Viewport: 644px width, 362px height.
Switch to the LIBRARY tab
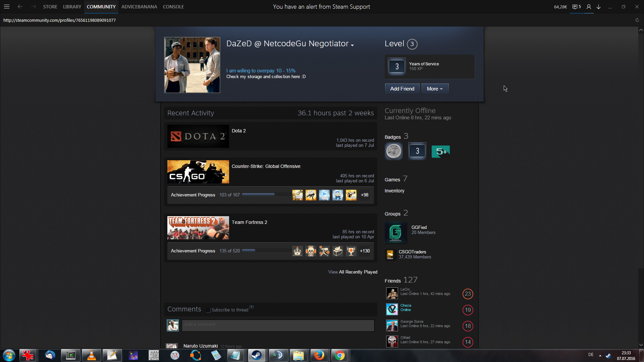pos(72,7)
